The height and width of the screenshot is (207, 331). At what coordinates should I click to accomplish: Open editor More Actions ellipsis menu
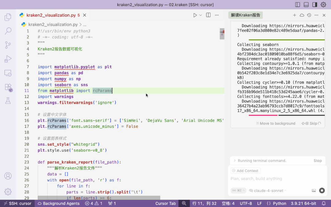coord(217,15)
